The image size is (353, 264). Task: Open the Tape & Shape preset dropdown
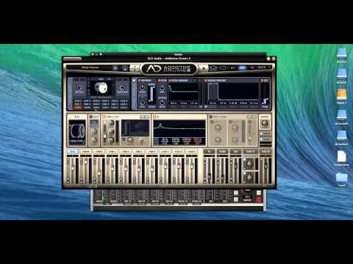pos(251,117)
